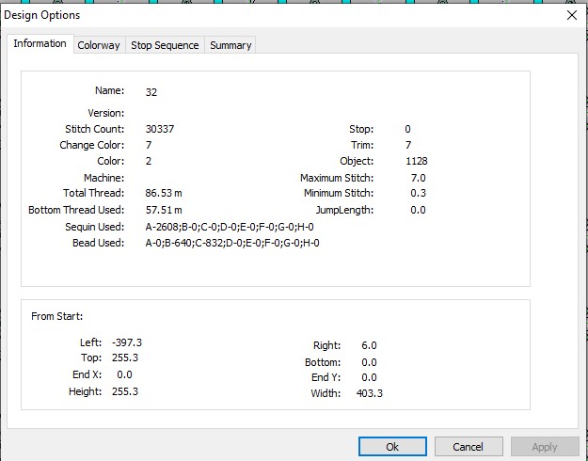Select the stitch count value 30337
The height and width of the screenshot is (461, 588).
[160, 129]
